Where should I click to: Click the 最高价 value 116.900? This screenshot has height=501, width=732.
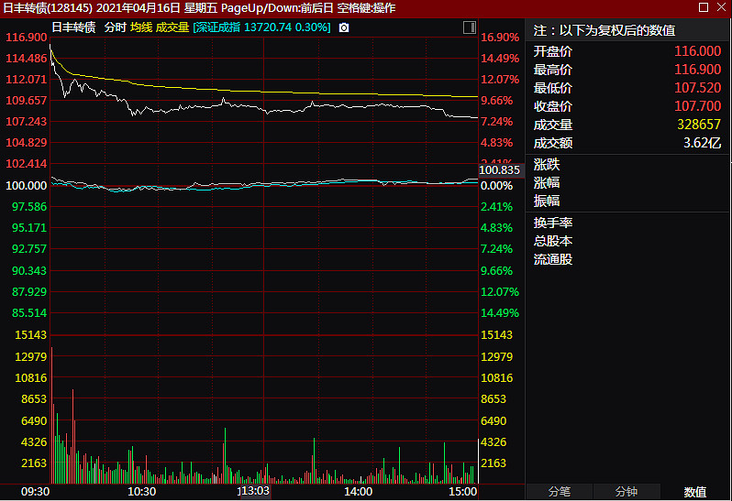697,70
